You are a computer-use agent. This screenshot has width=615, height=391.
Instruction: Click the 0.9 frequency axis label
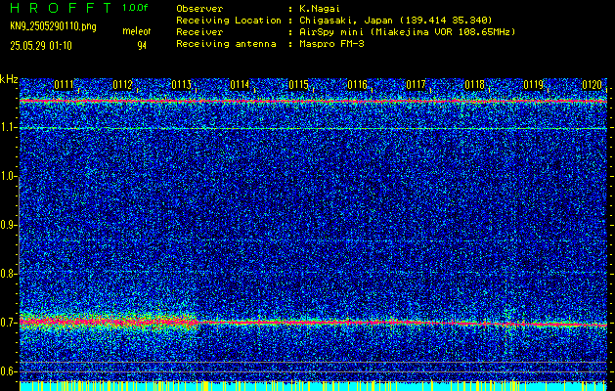click(x=8, y=225)
